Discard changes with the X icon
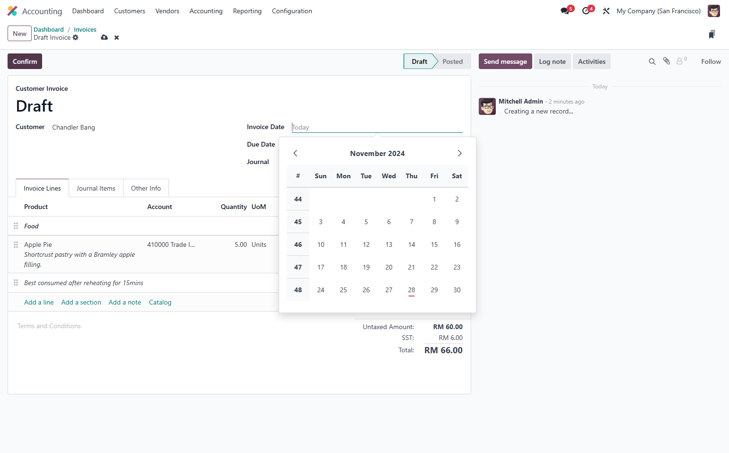729x453 pixels. (116, 38)
